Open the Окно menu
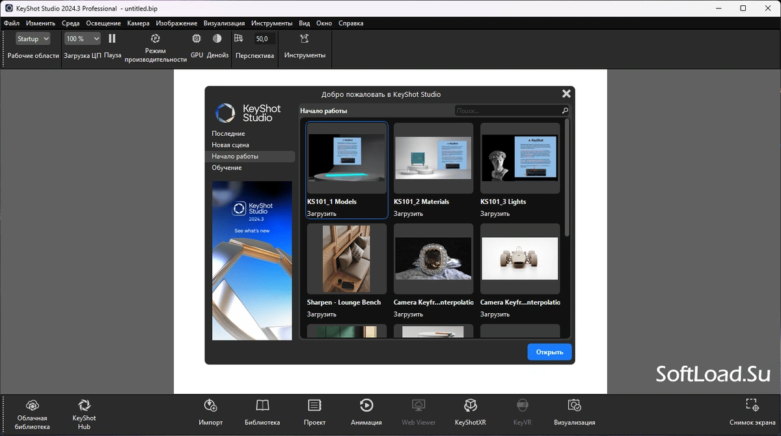781x436 pixels. (x=324, y=23)
